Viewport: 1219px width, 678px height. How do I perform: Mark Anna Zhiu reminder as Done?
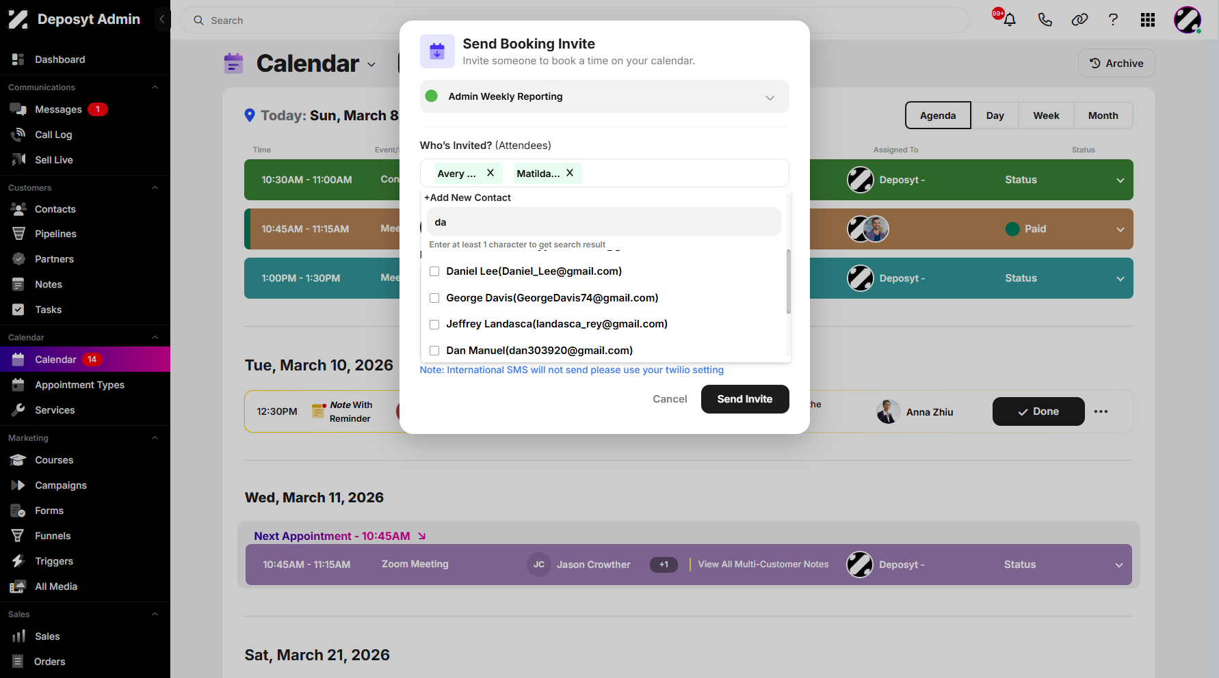click(x=1038, y=411)
